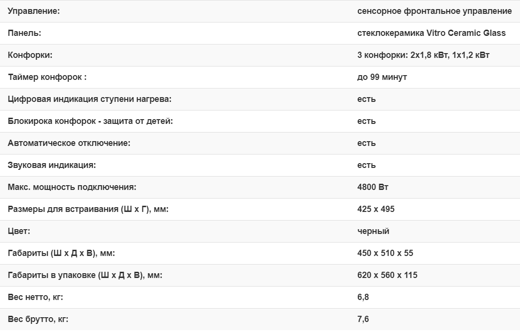Click the "Управление:" row label

pyautogui.click(x=34, y=11)
